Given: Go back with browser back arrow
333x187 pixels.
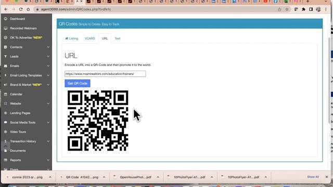Looking at the screenshot, I should (6, 9).
